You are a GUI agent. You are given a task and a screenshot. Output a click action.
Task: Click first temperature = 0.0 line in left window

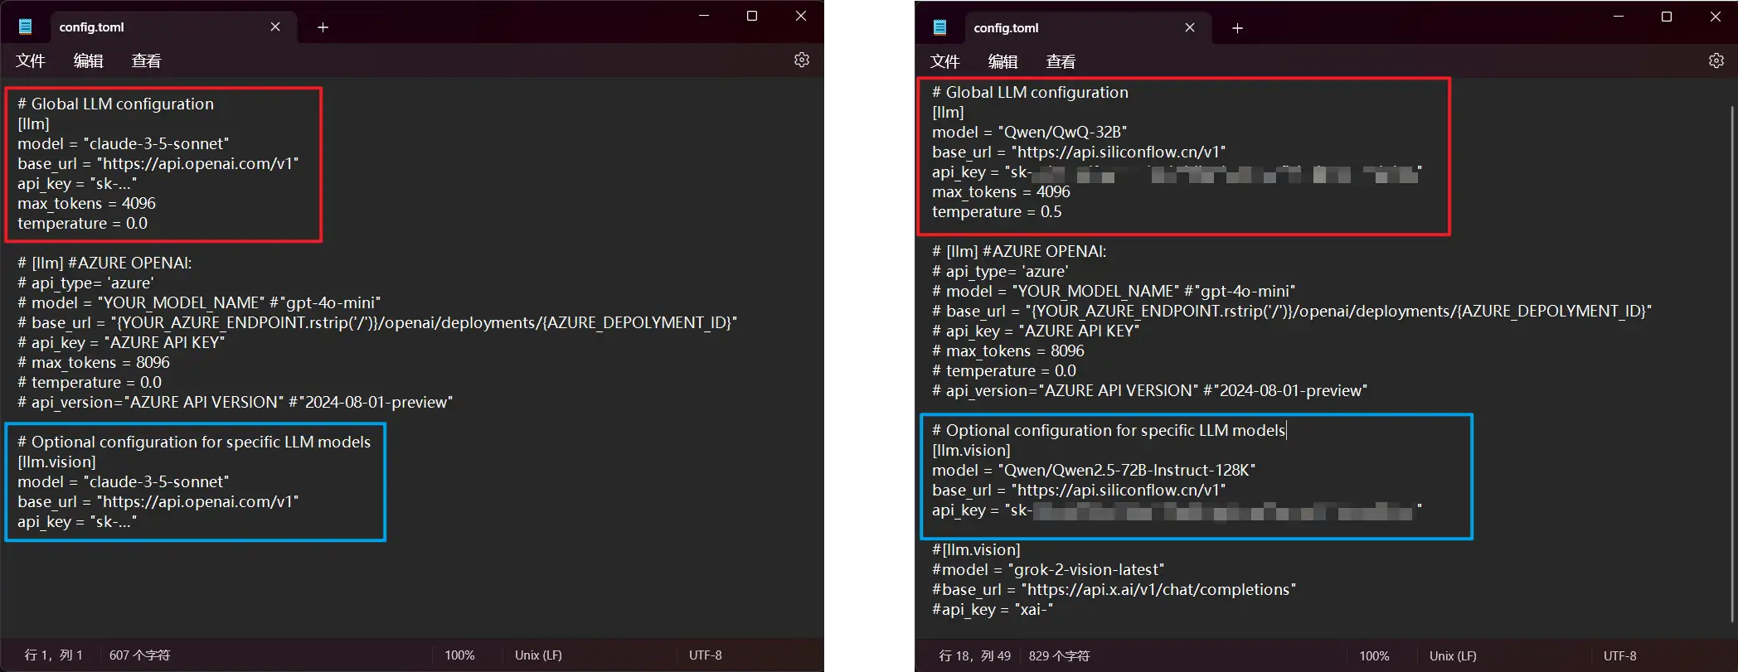[x=82, y=223]
